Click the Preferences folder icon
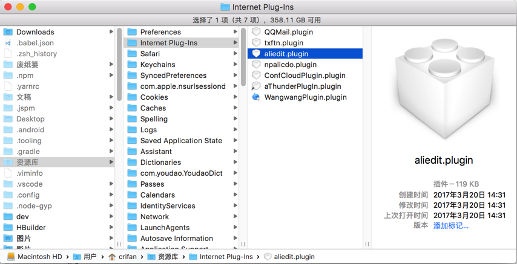Screen dimensions: 517x264 click(132, 32)
